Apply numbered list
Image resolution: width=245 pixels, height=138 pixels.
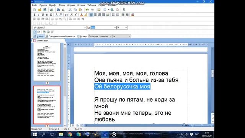[x=118, y=15]
